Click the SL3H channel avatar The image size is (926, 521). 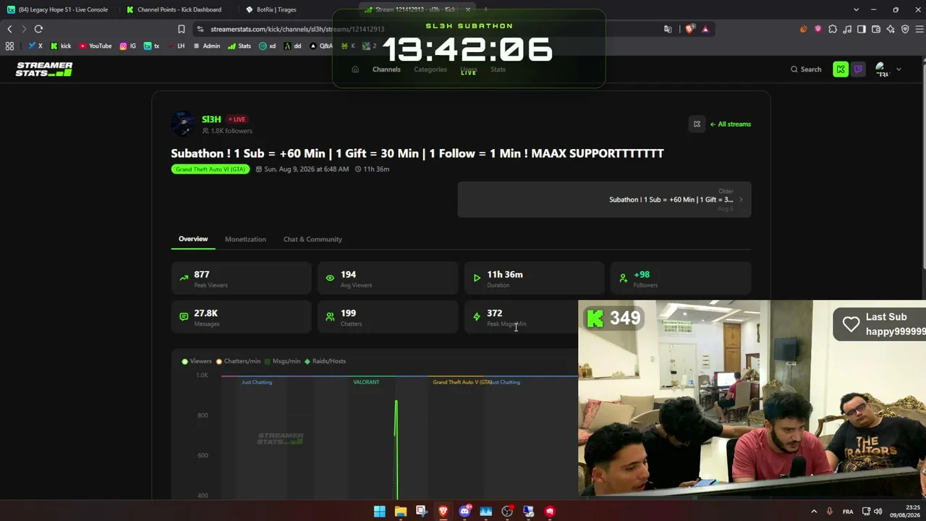(183, 124)
